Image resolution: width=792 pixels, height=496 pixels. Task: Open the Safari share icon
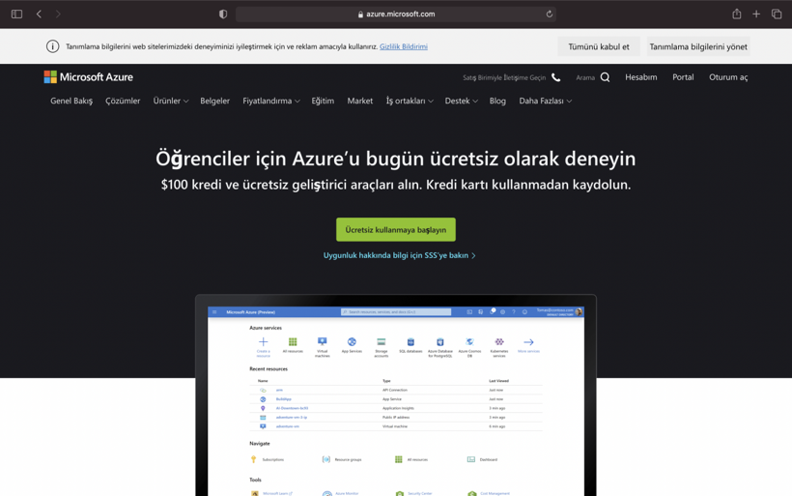736,14
